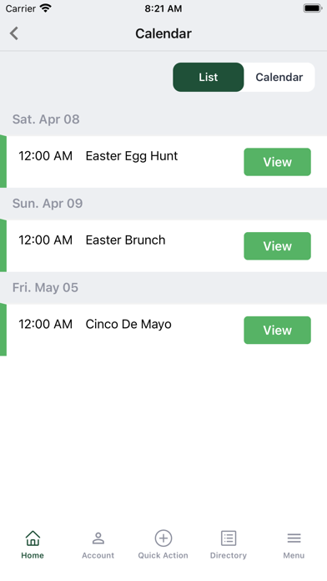Tap the Sat. Apr 08 date header

coord(46,119)
